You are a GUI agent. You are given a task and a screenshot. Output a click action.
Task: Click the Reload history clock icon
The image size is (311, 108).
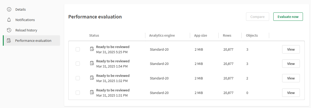[x=9, y=30]
